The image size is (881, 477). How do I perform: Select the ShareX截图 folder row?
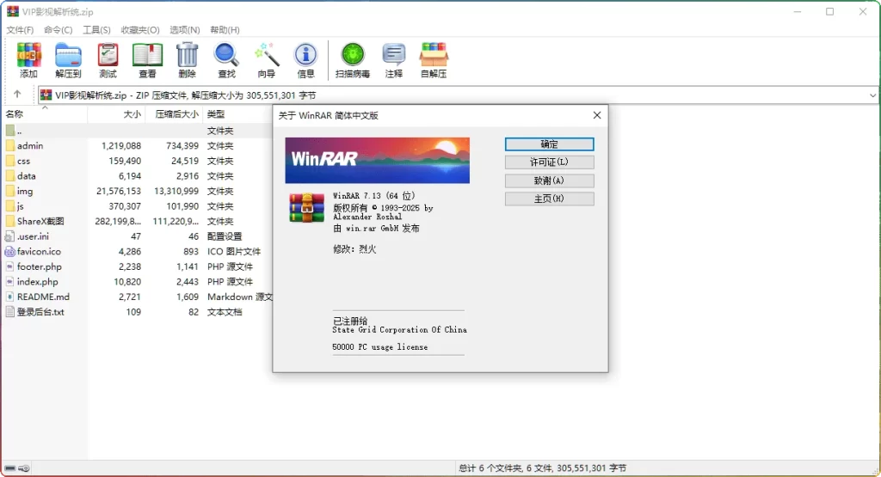pyautogui.click(x=139, y=222)
